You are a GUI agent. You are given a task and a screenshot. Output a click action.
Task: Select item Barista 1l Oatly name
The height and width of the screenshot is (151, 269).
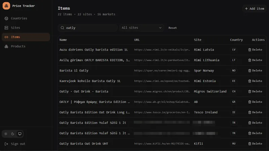coord(74,70)
